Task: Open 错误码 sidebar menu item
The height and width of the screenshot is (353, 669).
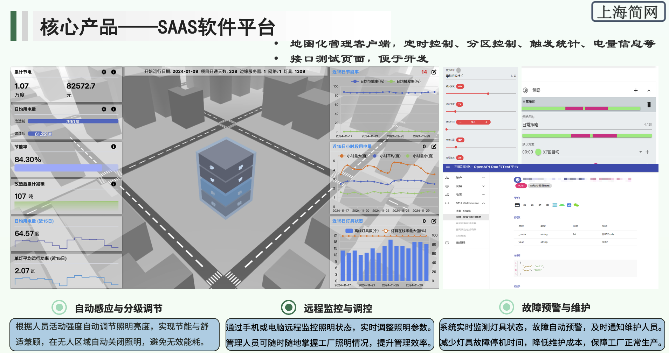Action: pos(460,243)
